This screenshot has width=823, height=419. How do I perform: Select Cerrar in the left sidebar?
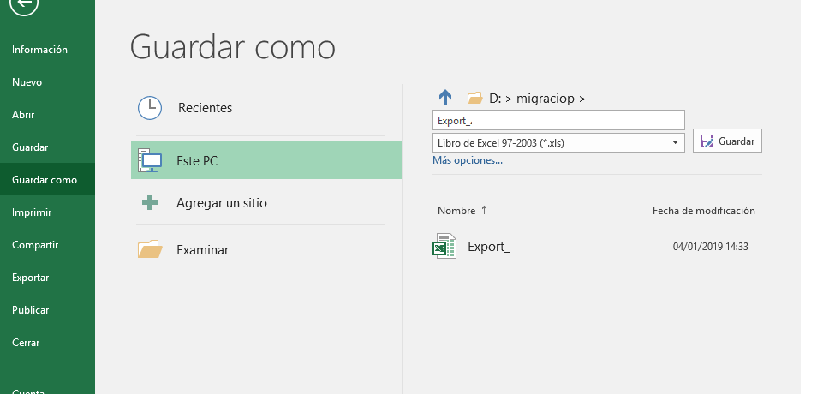(26, 343)
